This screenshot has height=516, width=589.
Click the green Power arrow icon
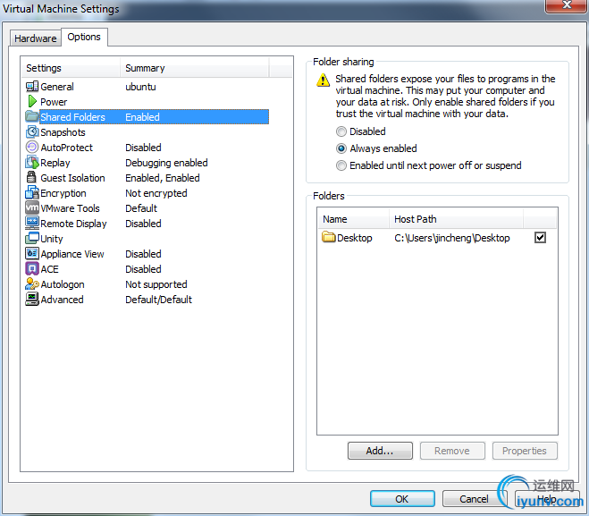(32, 101)
